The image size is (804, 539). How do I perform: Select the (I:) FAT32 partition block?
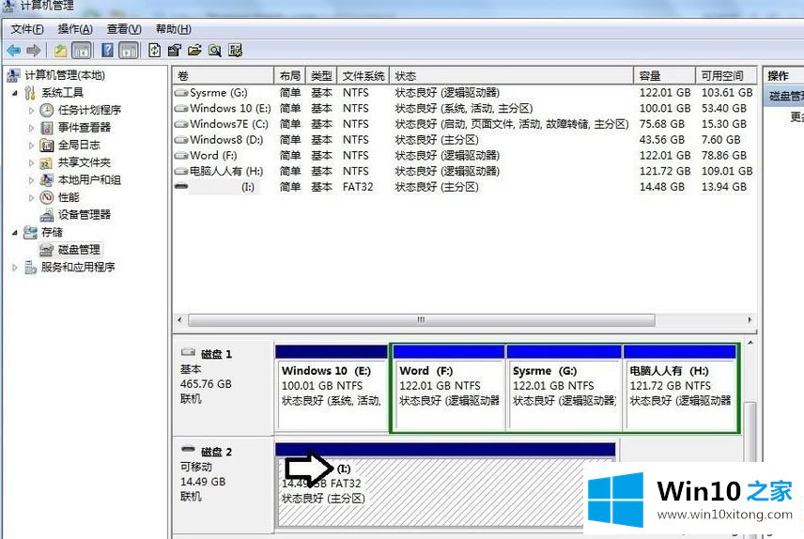click(445, 485)
